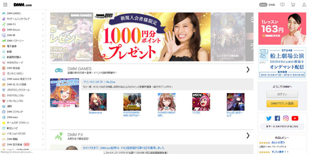The height and width of the screenshot is (154, 309).
Task: Open the Twitter account icon
Action: point(269,118)
